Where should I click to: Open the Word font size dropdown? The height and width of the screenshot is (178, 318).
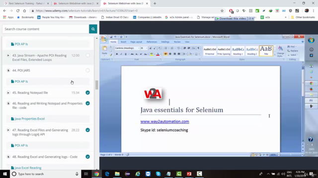coord(147,48)
